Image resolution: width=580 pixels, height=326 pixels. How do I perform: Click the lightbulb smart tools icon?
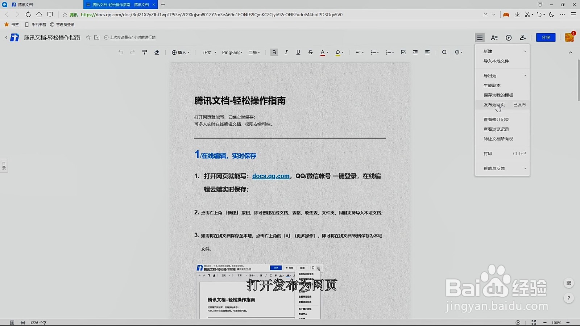coord(459,53)
